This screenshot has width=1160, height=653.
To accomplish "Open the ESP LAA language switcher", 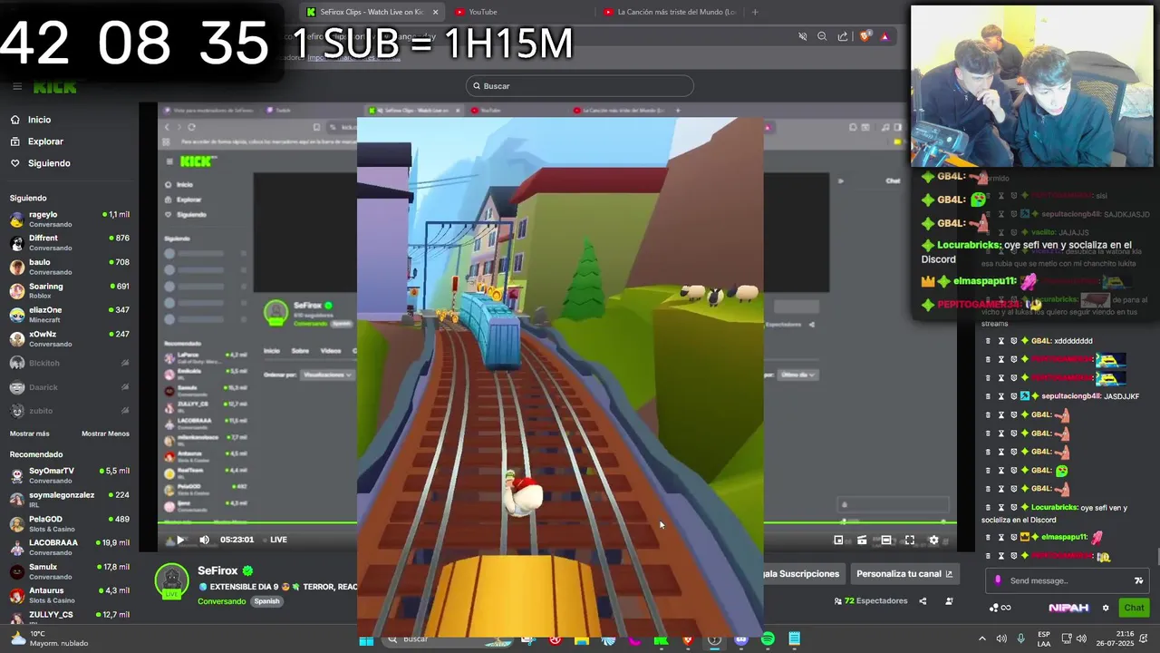I will pyautogui.click(x=1044, y=638).
